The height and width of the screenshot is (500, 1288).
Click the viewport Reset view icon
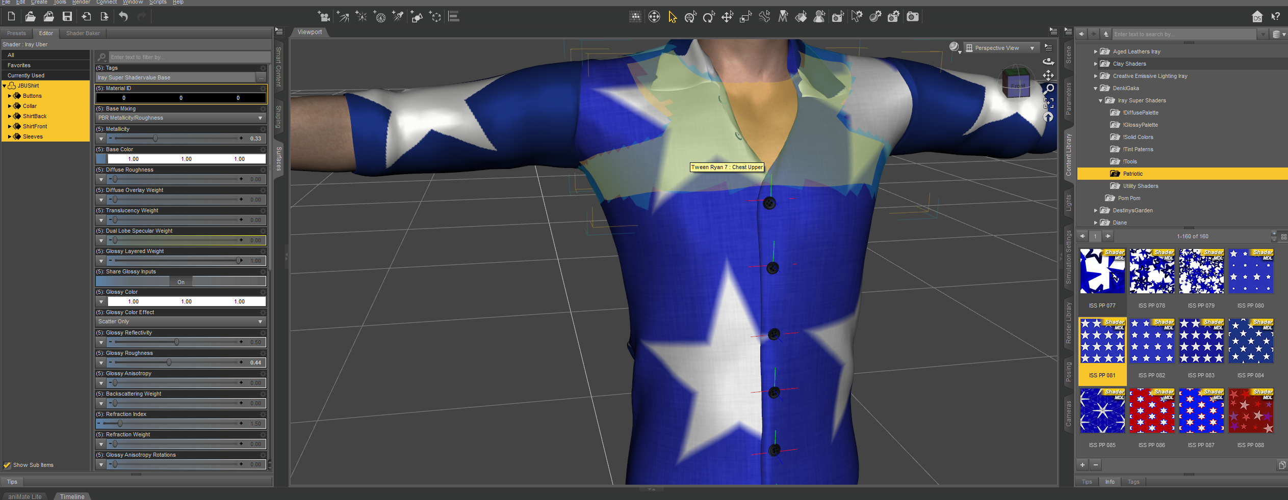pyautogui.click(x=1048, y=117)
